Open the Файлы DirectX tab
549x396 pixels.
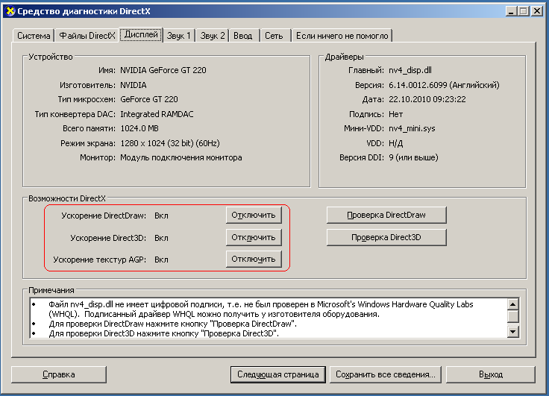coord(87,36)
